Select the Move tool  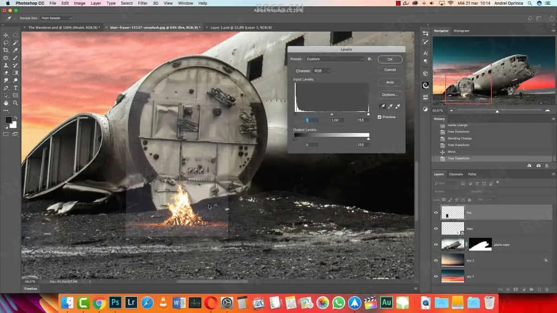(6, 35)
